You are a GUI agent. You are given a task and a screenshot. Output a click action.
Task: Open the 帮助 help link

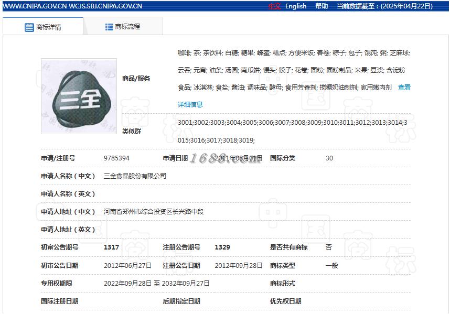pyautogui.click(x=321, y=6)
